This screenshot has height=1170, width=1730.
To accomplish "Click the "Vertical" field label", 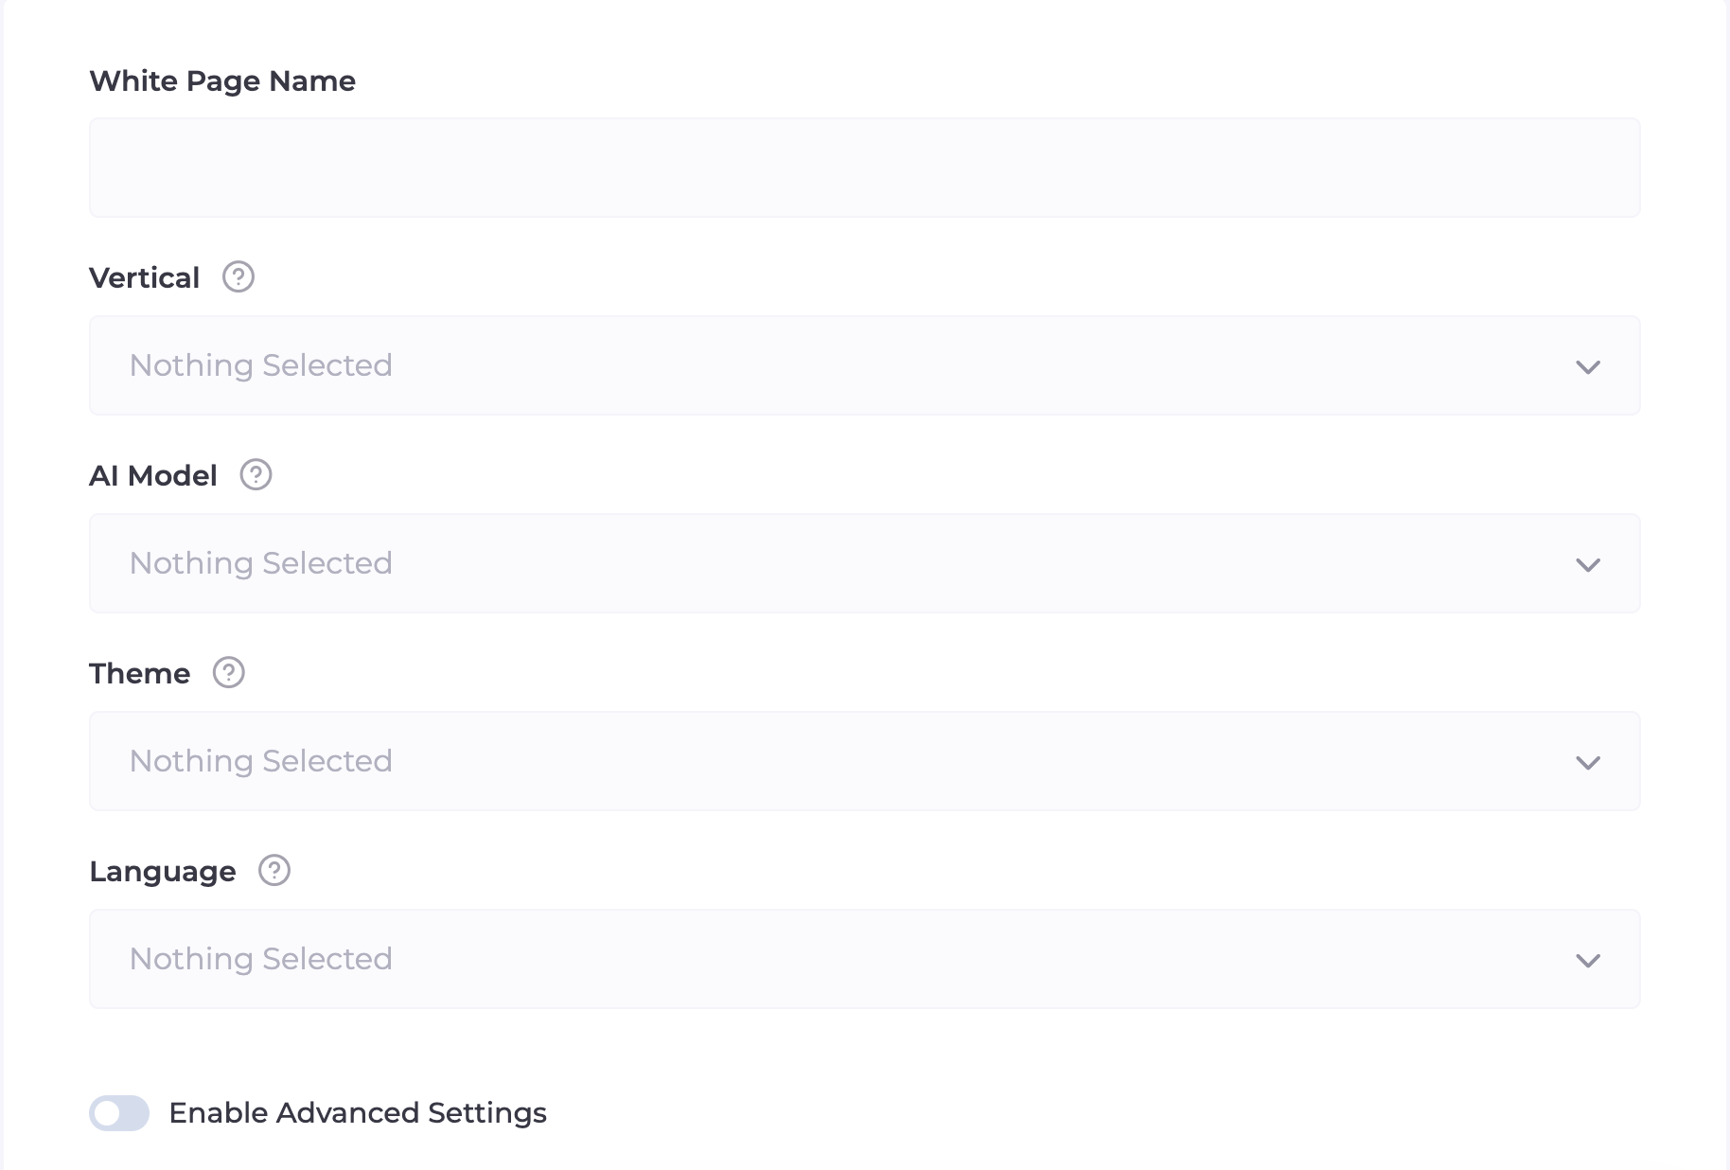I will (x=145, y=278).
